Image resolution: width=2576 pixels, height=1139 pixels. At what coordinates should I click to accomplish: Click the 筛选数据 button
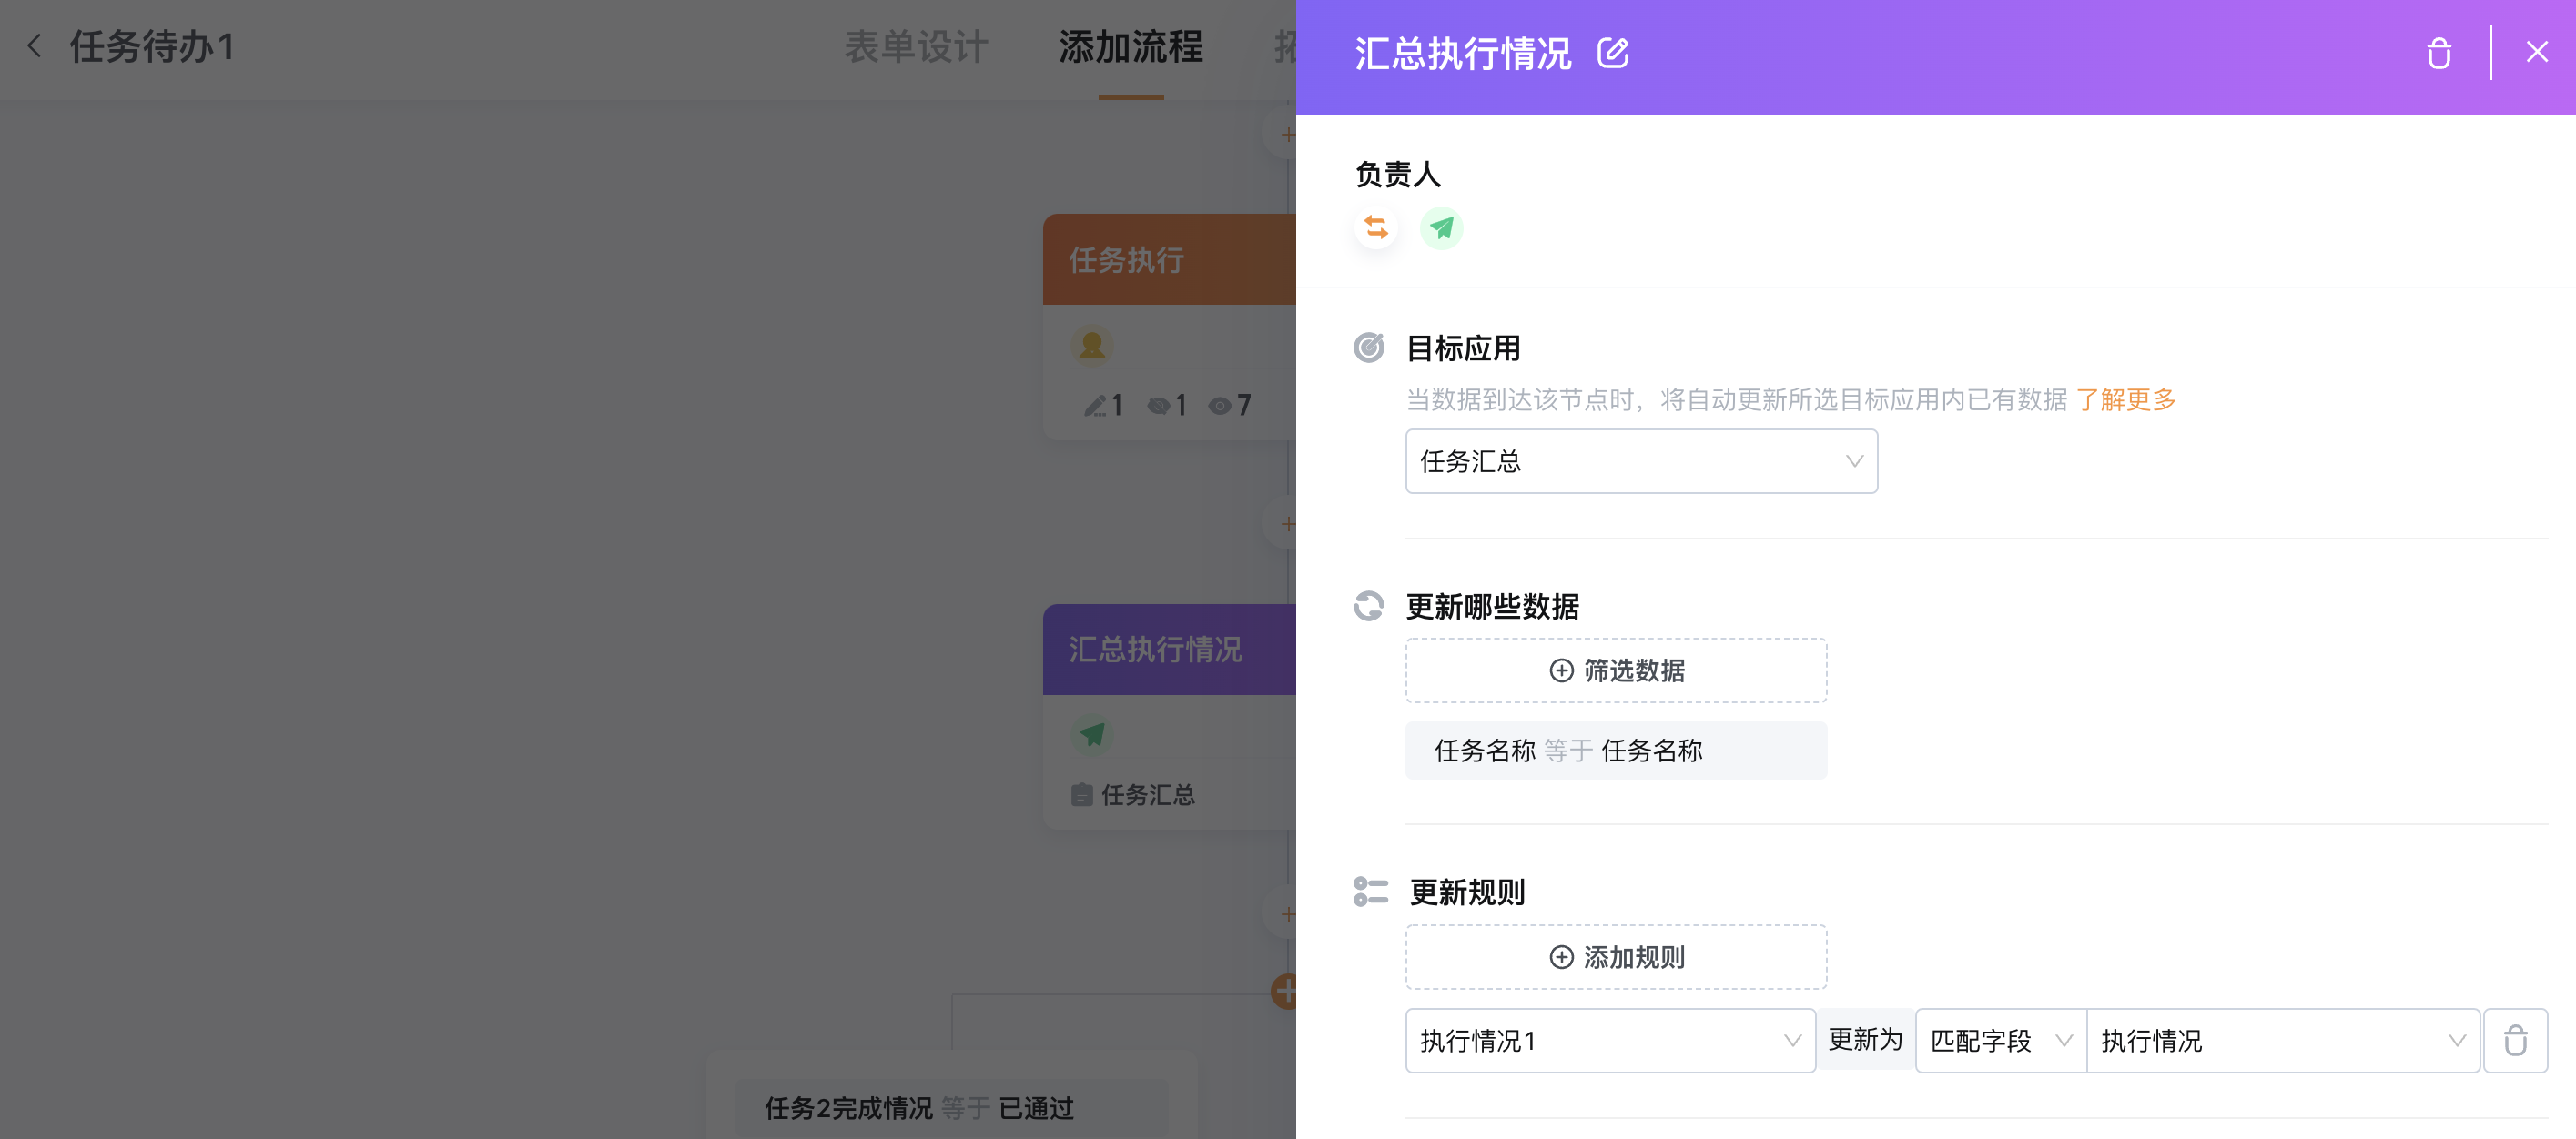pos(1616,670)
